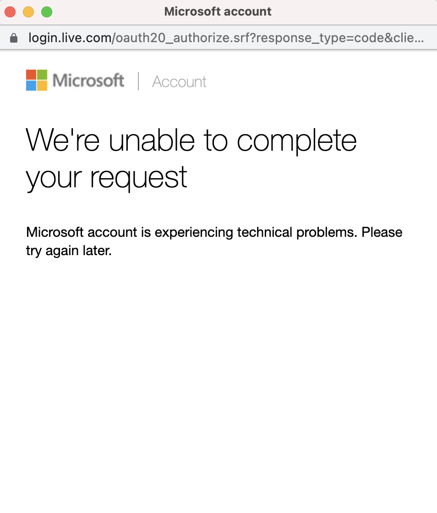
Task: Click the divider between Microsoft and Account
Action: [x=139, y=81]
